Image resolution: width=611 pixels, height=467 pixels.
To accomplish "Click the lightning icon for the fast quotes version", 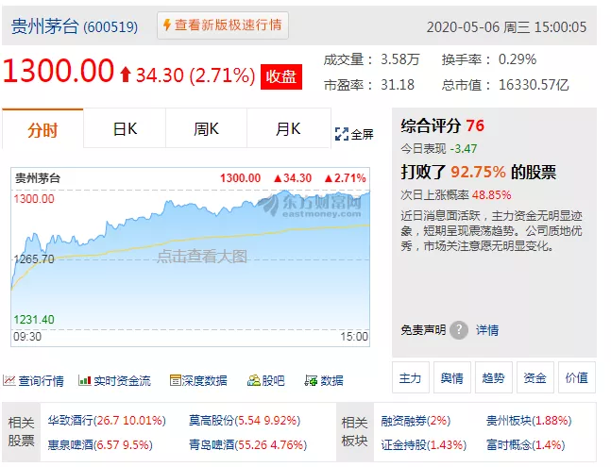I will (x=166, y=25).
